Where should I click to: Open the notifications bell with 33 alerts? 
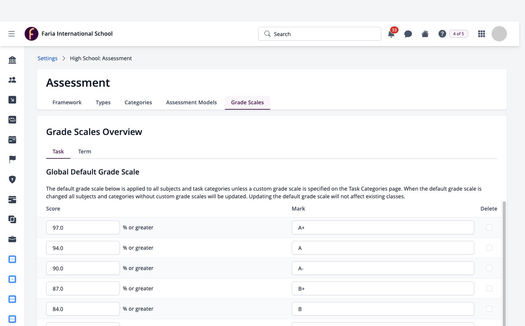[x=391, y=34]
